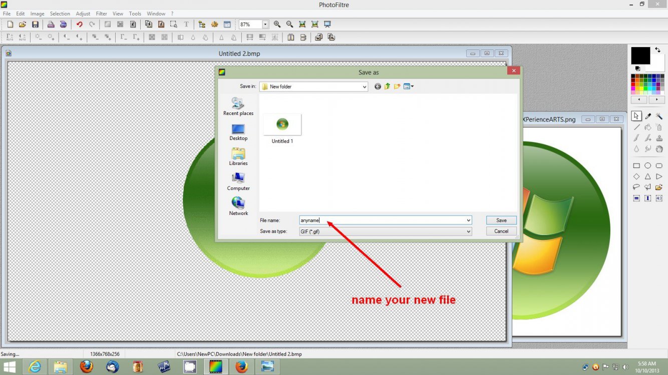Select the Pipette eyedropper tool

click(647, 116)
